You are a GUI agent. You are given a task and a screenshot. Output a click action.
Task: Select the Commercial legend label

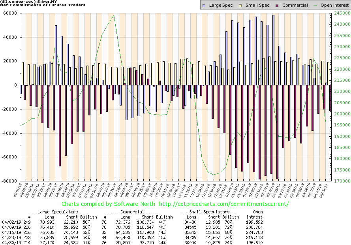pos(295,6)
